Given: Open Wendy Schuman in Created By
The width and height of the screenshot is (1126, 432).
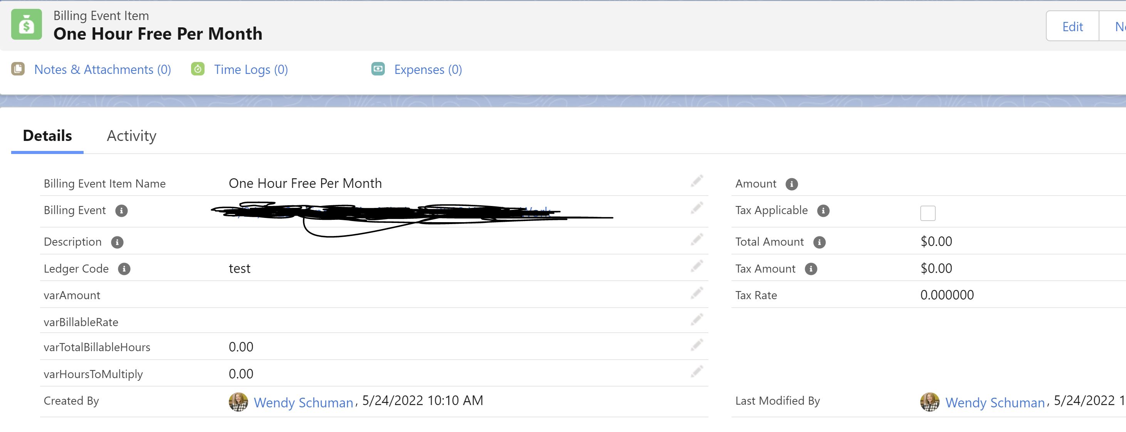Looking at the screenshot, I should pyautogui.click(x=303, y=402).
